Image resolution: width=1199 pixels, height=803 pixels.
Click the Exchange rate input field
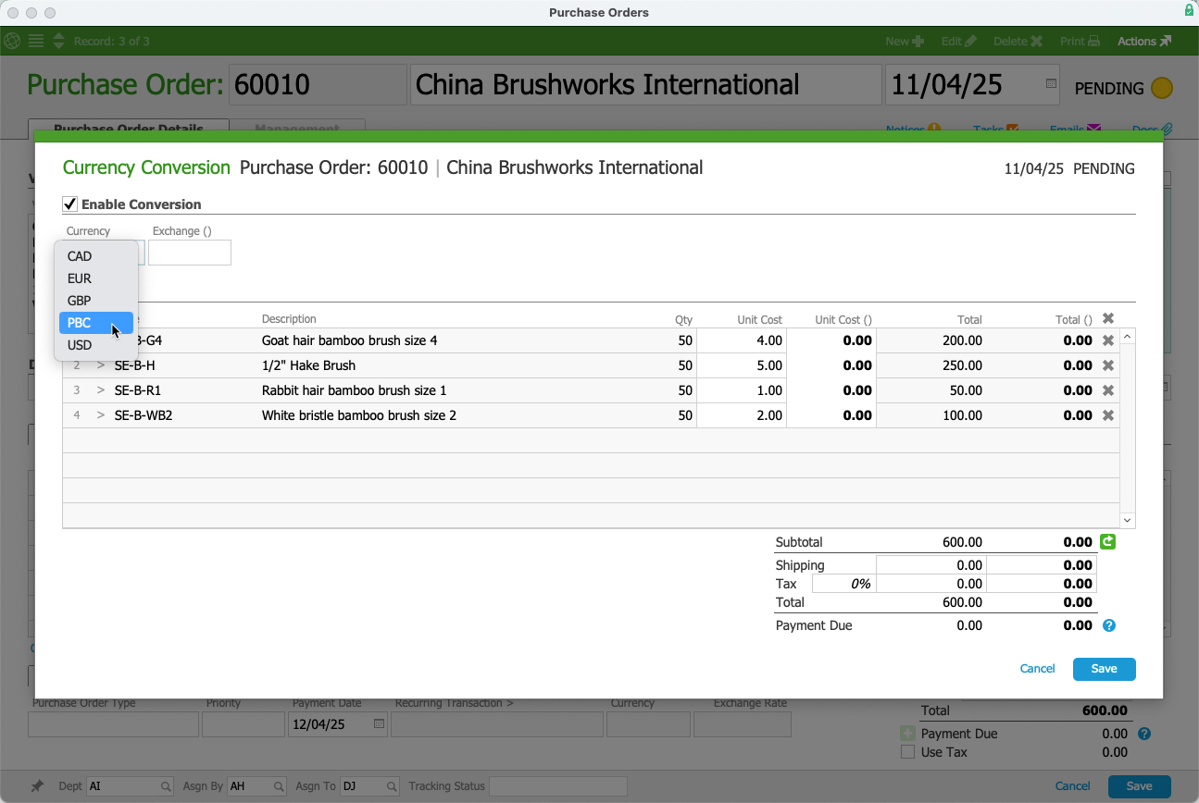(190, 253)
